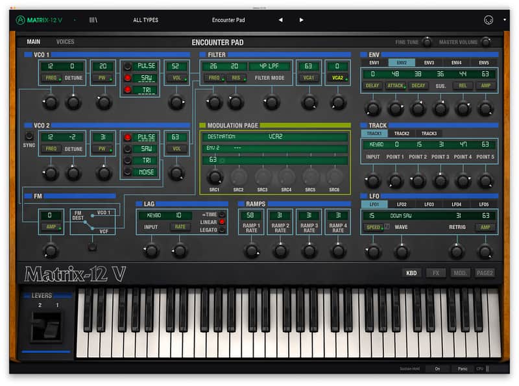This screenshot has height=386, width=519.
Task: Click the modulation SRC1 amount knob
Action: point(215,176)
